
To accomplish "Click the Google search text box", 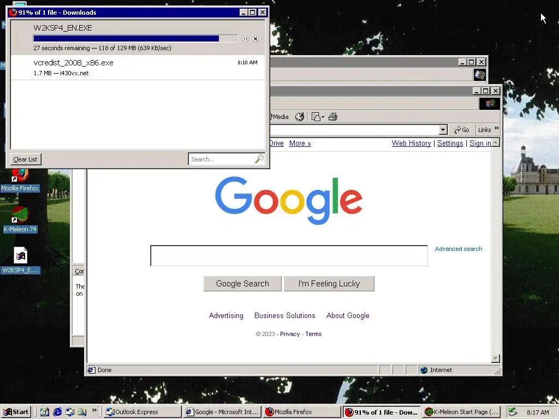I will tap(289, 255).
